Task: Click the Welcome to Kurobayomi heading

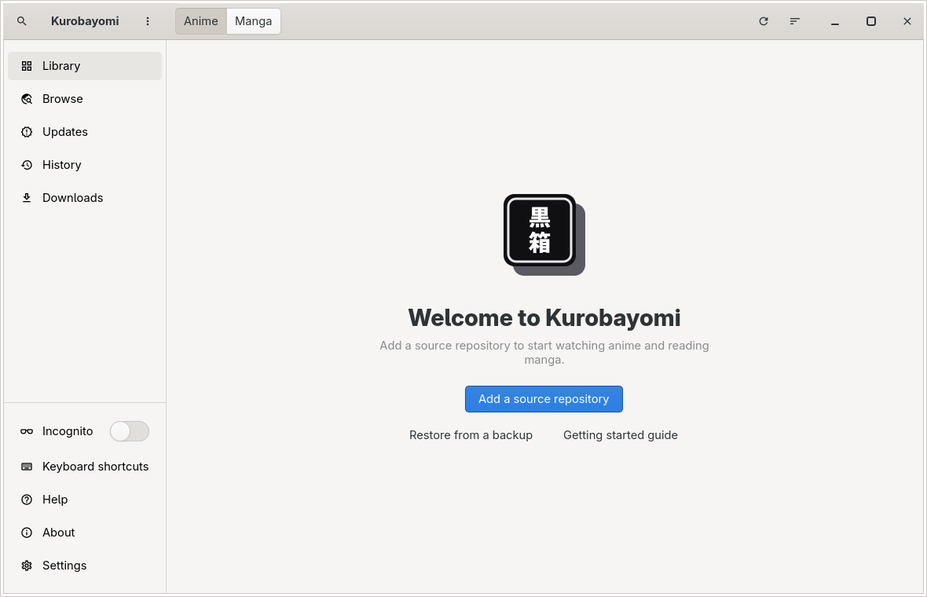Action: coord(544,318)
